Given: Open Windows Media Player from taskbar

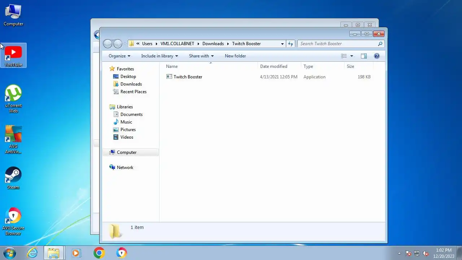Looking at the screenshot, I should point(76,253).
